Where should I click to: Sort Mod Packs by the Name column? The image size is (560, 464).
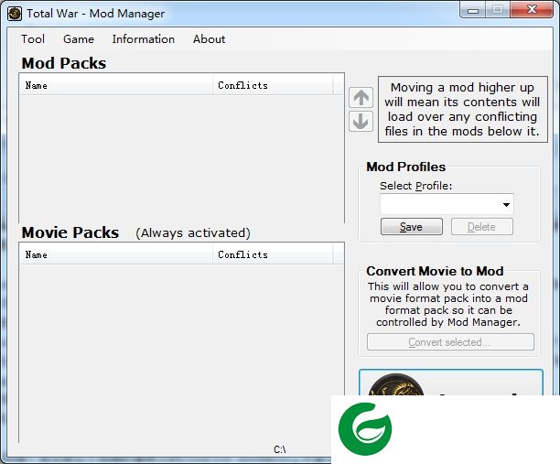click(x=116, y=85)
